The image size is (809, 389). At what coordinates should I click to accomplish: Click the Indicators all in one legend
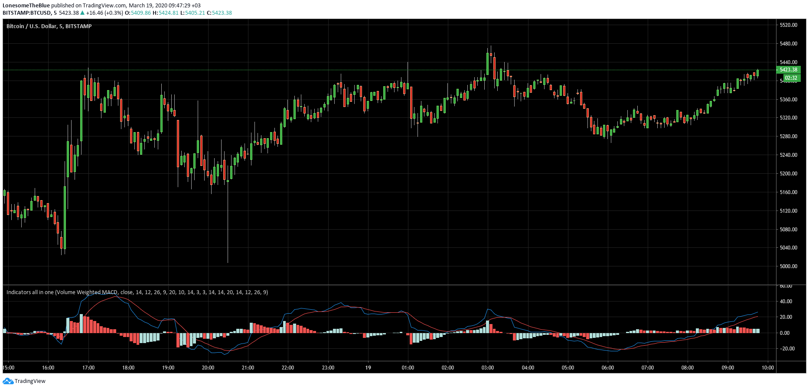pos(137,292)
